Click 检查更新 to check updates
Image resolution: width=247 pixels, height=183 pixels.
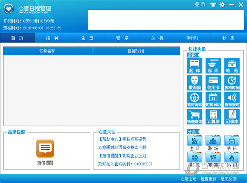click(208, 178)
